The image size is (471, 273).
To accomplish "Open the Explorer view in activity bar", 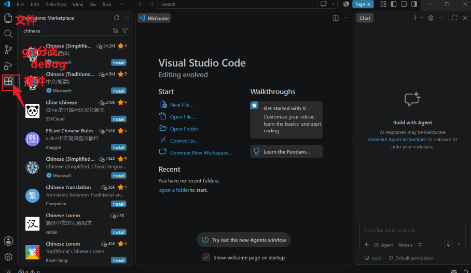I will pyautogui.click(x=8, y=18).
